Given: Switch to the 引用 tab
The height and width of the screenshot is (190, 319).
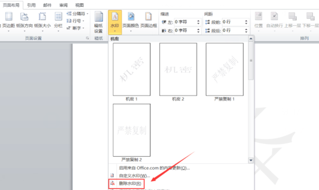Looking at the screenshot, I should pyautogui.click(x=31, y=5).
